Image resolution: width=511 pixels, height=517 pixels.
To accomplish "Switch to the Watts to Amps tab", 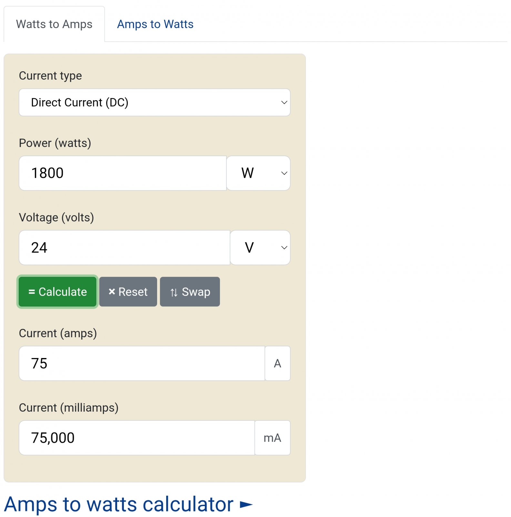I will coord(54,24).
